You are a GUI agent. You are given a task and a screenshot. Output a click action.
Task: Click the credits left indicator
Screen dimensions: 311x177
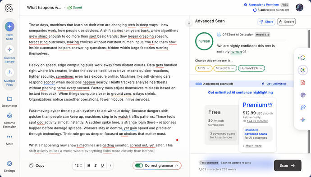(271, 10)
